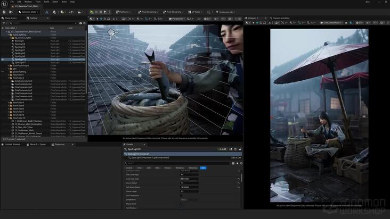Open the Tools menu
390x219 pixels.
(x=38, y=2)
